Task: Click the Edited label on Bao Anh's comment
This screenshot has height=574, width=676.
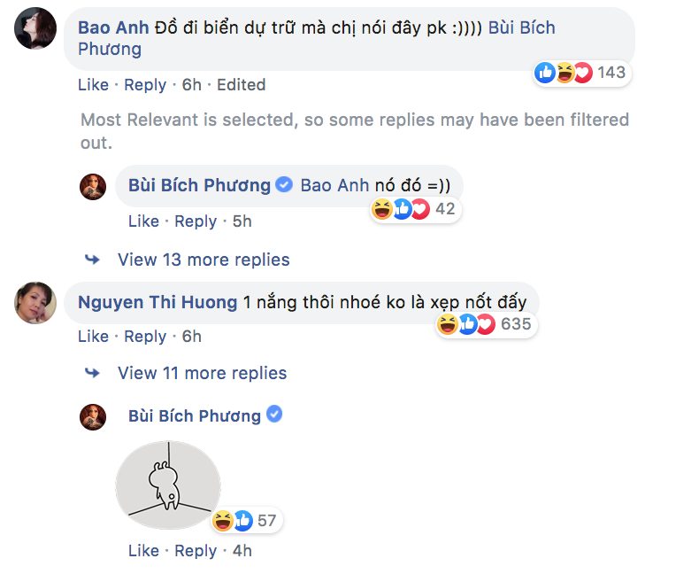Action: (241, 85)
